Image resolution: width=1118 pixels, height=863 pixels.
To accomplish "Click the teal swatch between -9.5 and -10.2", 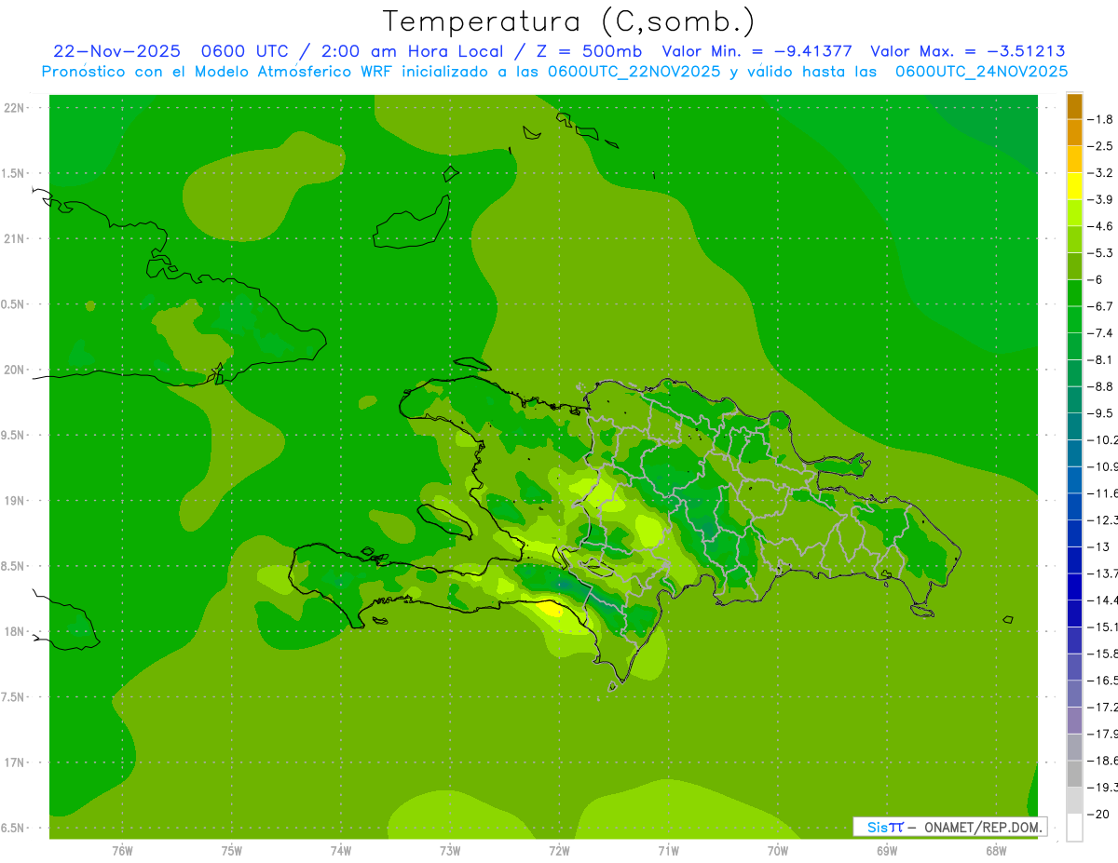I will point(1074,426).
